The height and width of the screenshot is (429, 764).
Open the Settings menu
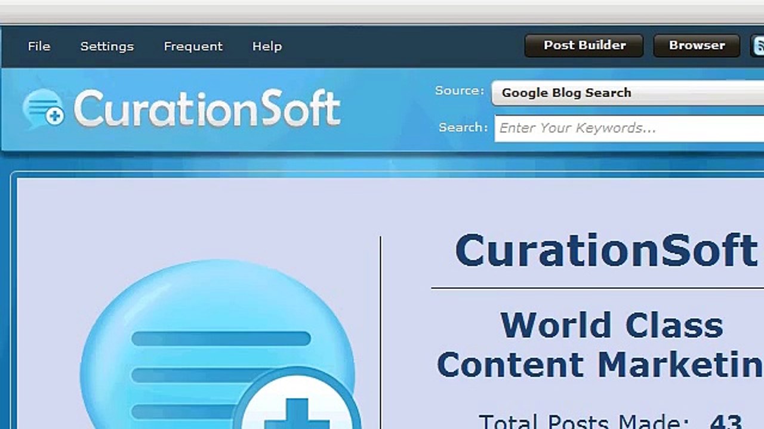107,46
